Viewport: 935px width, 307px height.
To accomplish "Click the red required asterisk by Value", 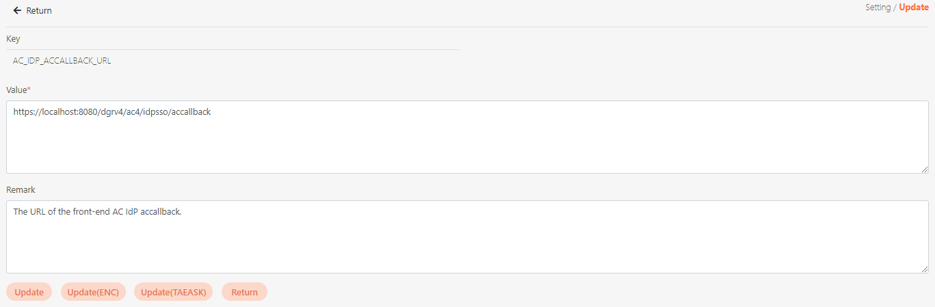I will coord(29,89).
